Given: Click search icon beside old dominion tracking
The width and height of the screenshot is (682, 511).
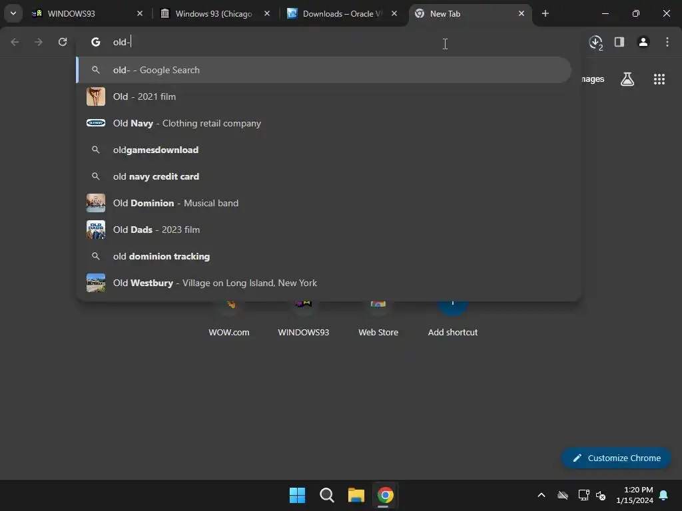Looking at the screenshot, I should tap(96, 256).
